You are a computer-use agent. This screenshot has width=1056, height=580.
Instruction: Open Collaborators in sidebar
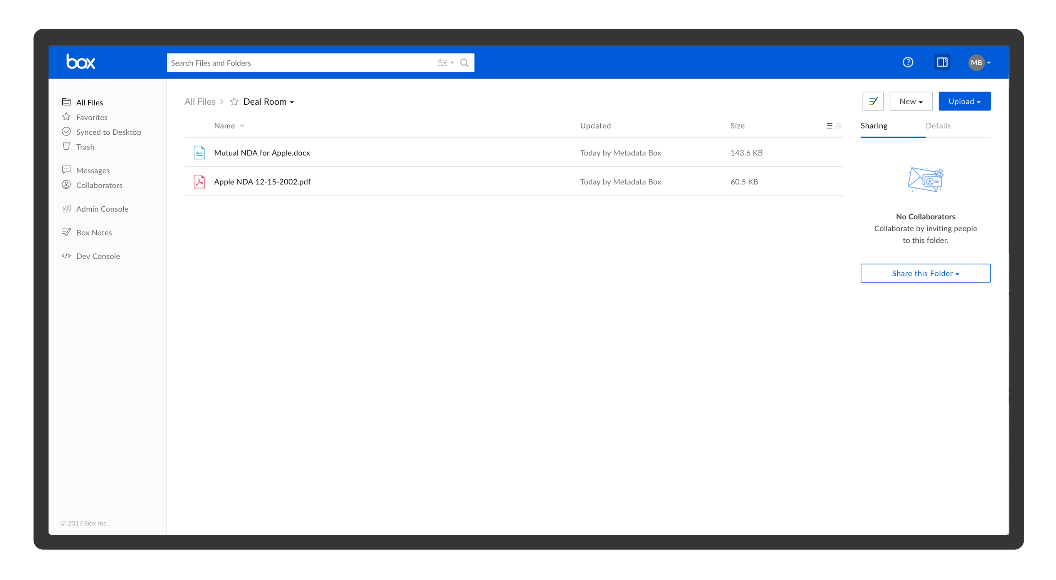pos(99,185)
